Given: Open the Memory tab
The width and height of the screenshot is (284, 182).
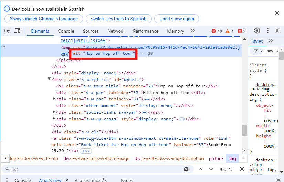Looking at the screenshot, I should [x=175, y=31].
